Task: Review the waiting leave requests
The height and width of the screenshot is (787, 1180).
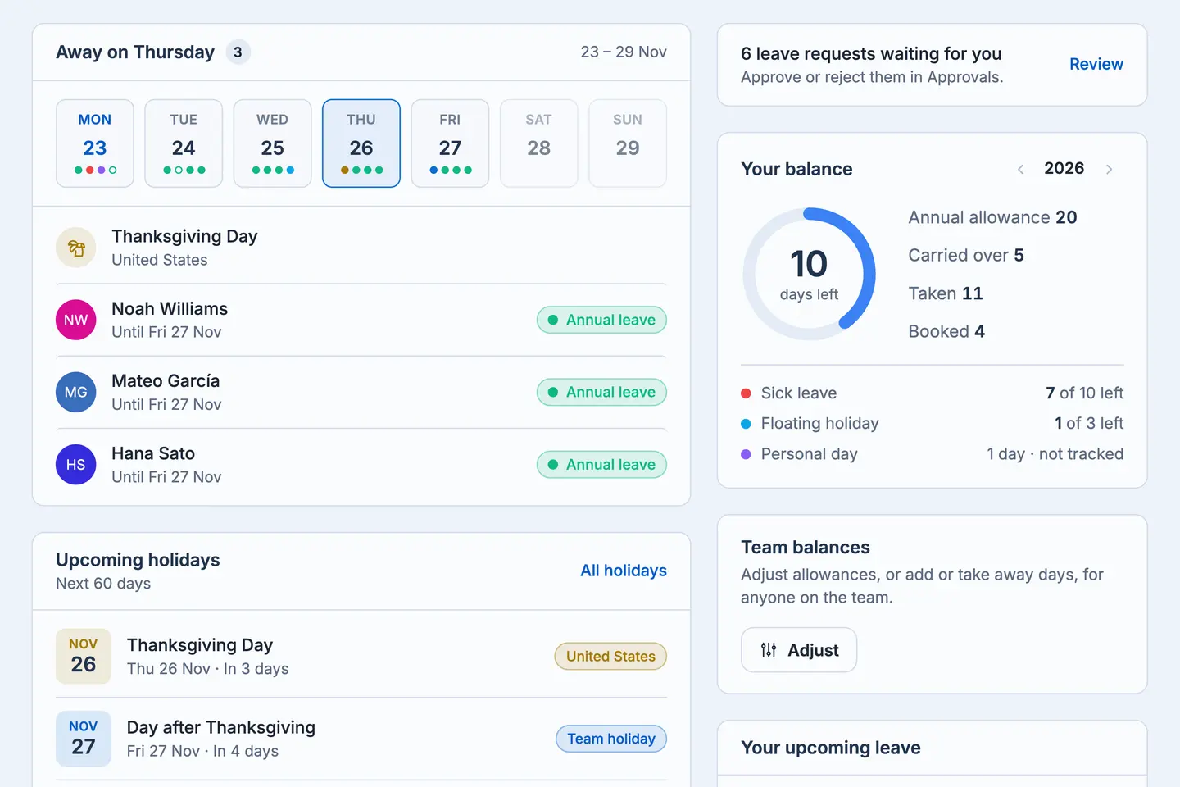Action: [1096, 64]
